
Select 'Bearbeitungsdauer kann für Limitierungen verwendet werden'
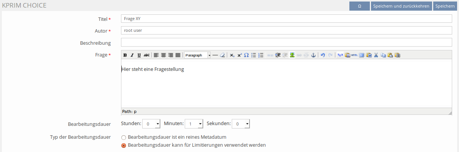(124, 145)
